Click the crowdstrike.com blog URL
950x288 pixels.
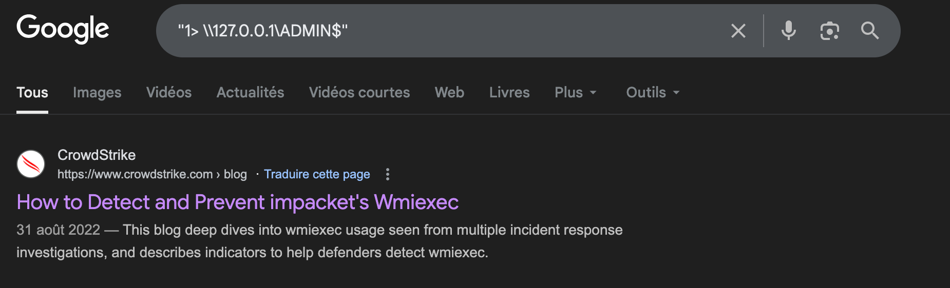(152, 174)
